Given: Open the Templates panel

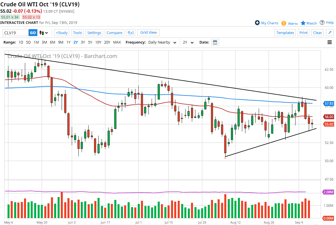Looking at the screenshot, I should coord(285,33).
